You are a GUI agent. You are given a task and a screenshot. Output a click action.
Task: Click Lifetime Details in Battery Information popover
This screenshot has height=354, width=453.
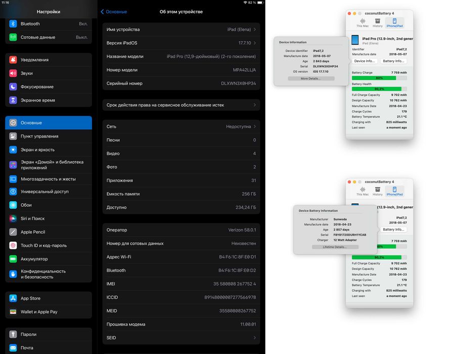335,247
